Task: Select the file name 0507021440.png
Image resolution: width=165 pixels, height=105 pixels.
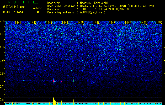Action: 13,7
